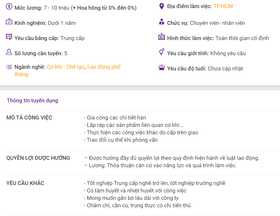Click the list icon beside Ngành nghề
The width and height of the screenshot is (280, 216).
click(9, 67)
